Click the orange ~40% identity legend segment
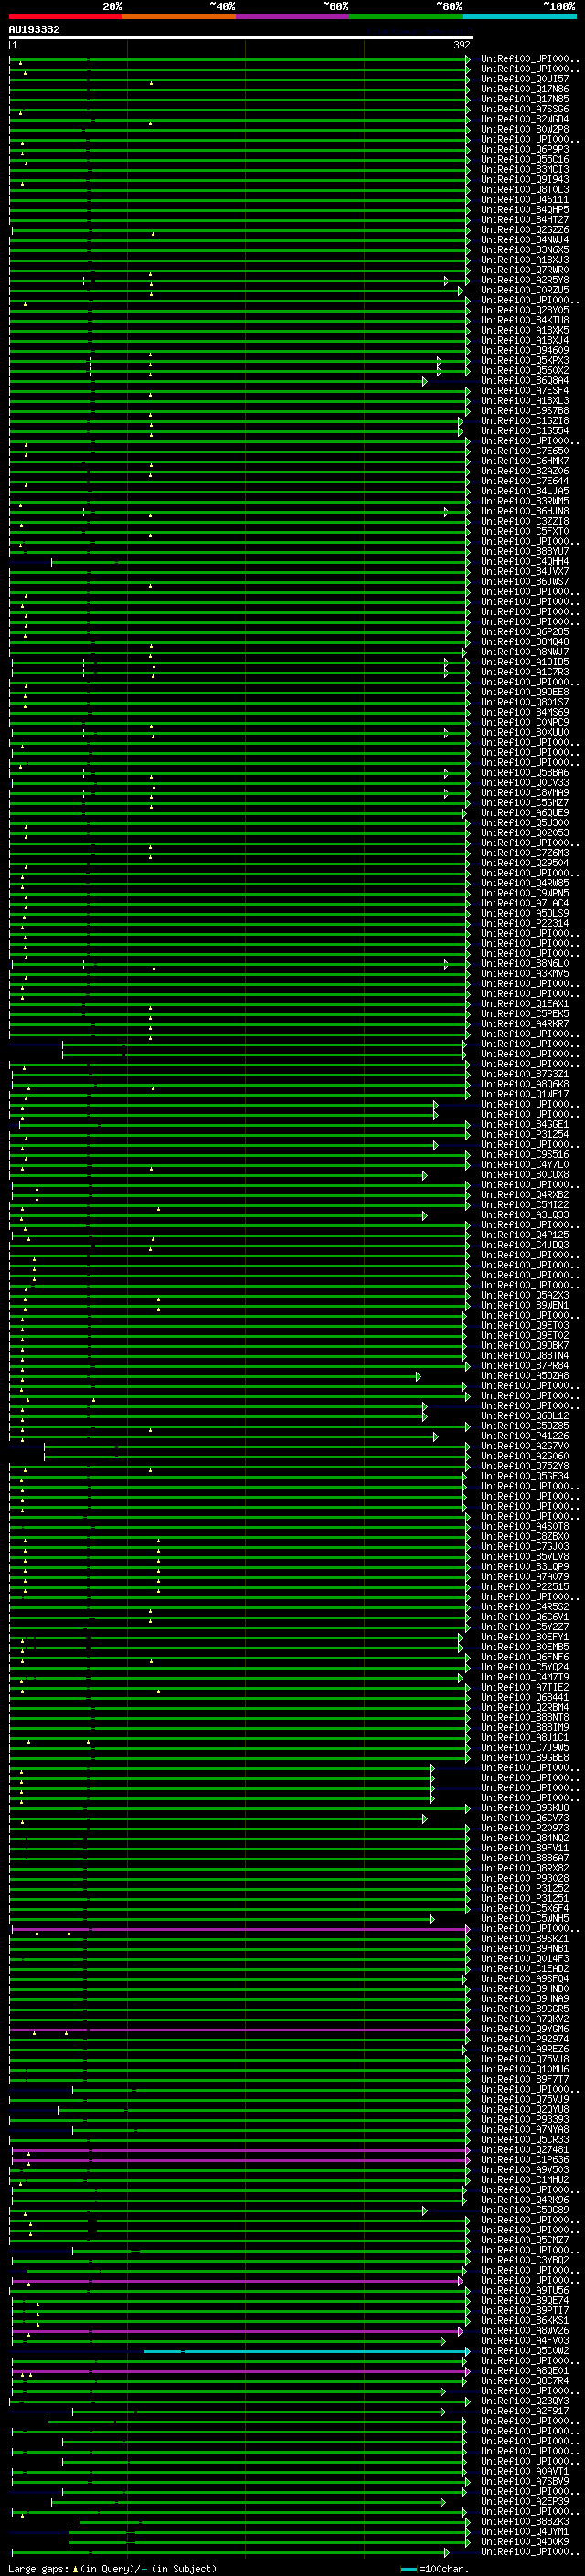 pos(179,16)
